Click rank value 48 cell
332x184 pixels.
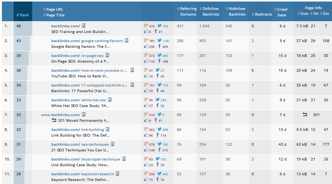pos(23,28)
